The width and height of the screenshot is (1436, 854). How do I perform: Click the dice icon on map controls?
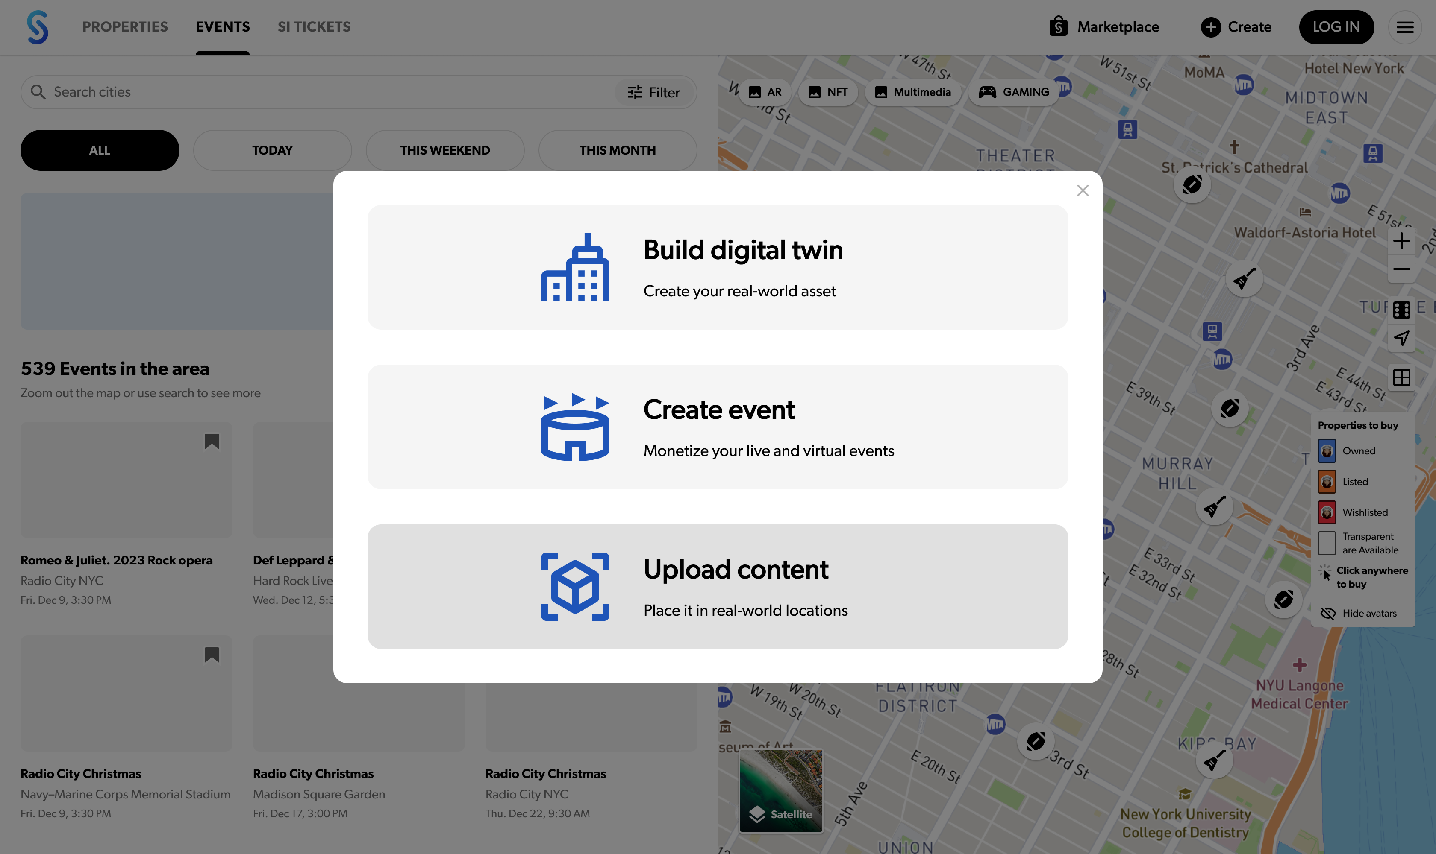[x=1401, y=310]
